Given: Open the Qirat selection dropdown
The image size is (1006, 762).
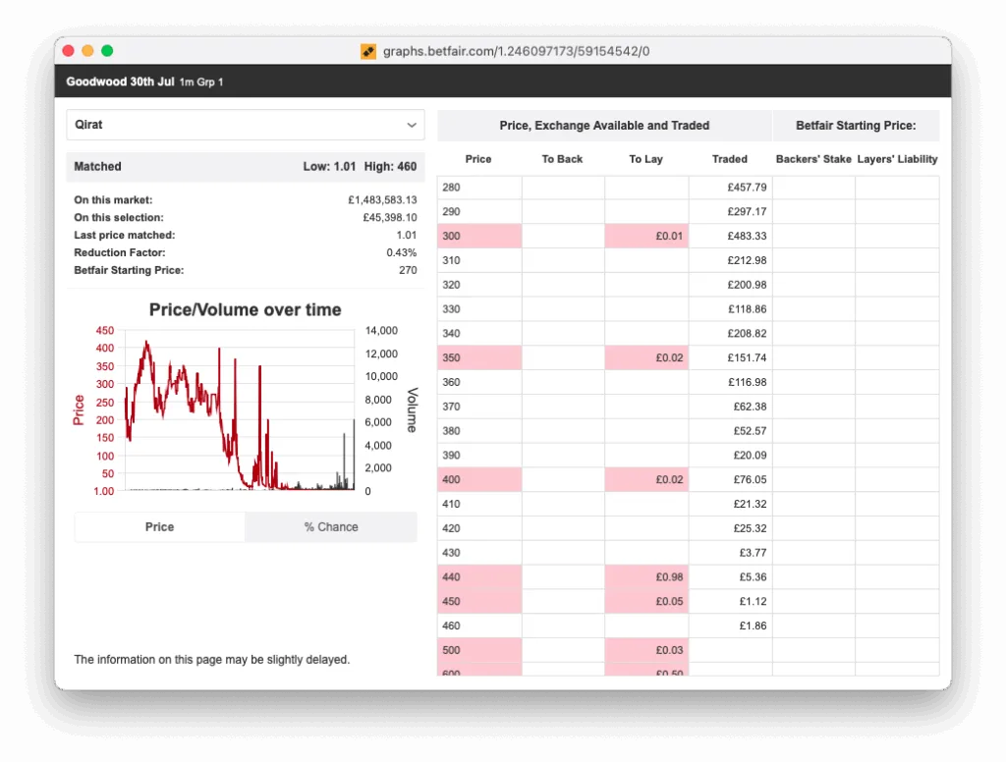Looking at the screenshot, I should pyautogui.click(x=245, y=125).
